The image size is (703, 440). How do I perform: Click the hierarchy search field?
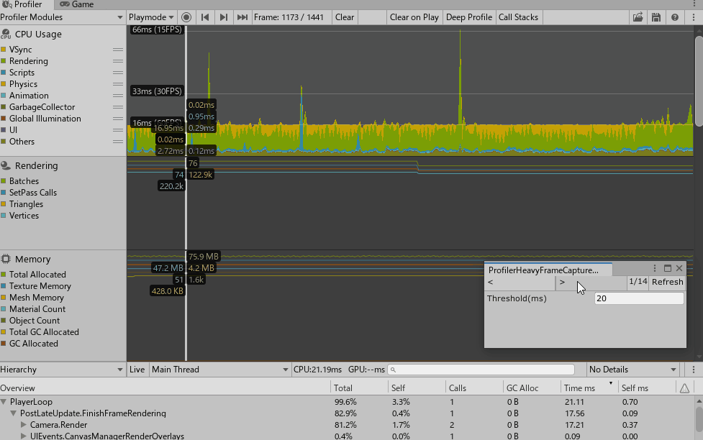[481, 370]
